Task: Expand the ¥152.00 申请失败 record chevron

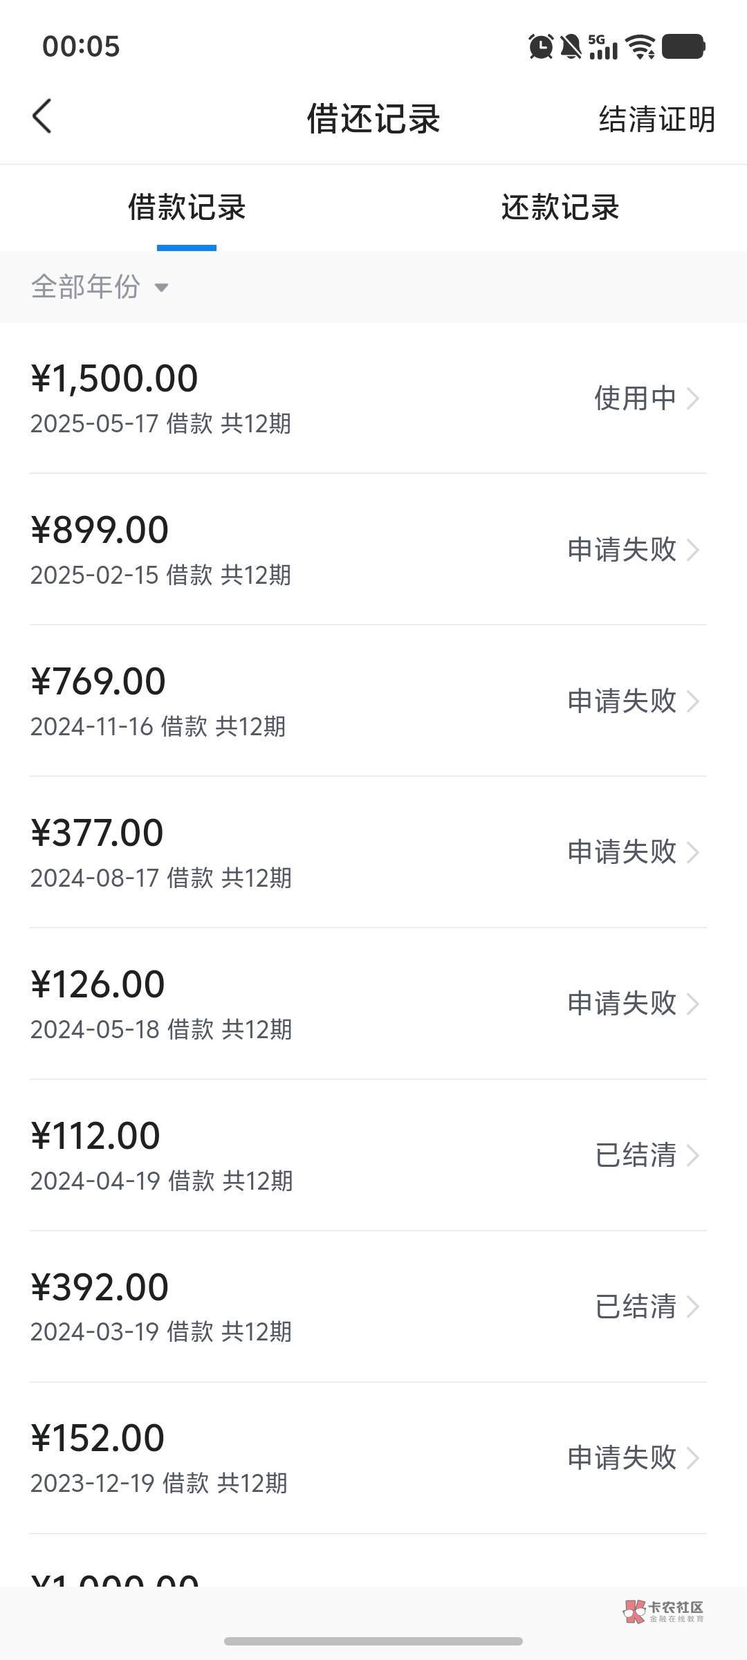Action: point(693,1458)
